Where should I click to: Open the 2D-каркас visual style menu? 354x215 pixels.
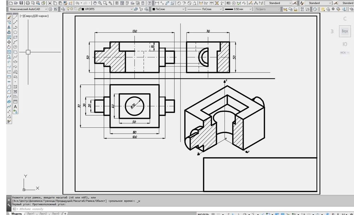pos(41,16)
